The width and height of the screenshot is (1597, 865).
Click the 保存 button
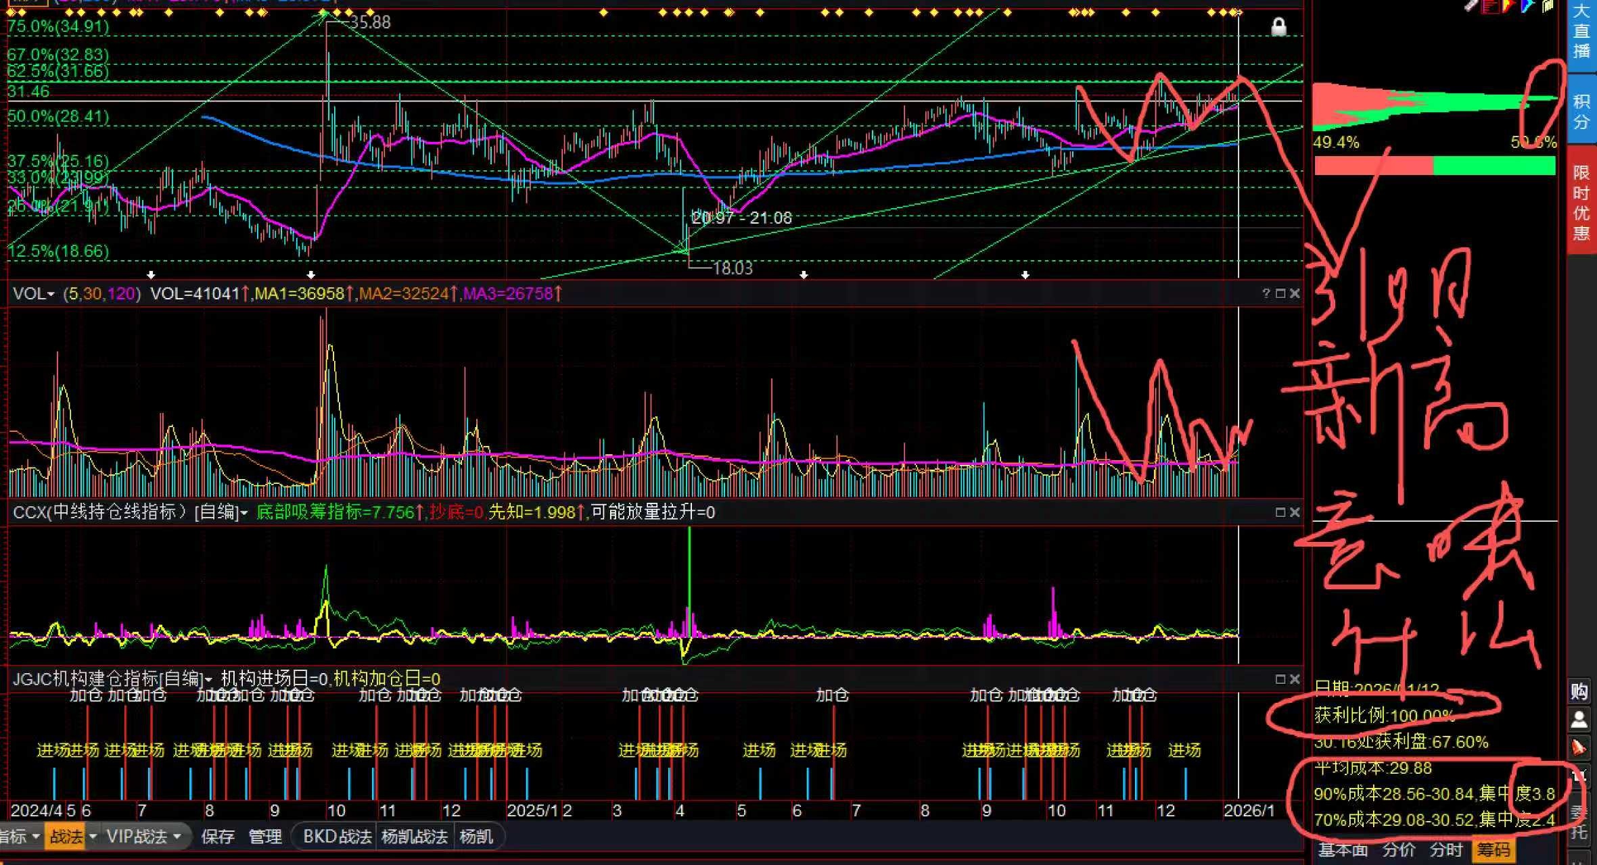218,837
